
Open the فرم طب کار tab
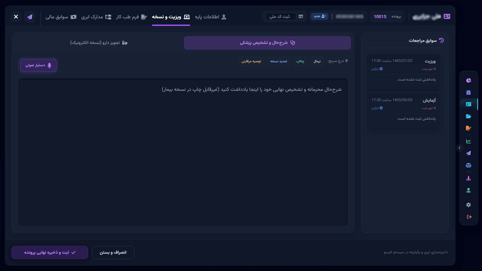pos(132,17)
